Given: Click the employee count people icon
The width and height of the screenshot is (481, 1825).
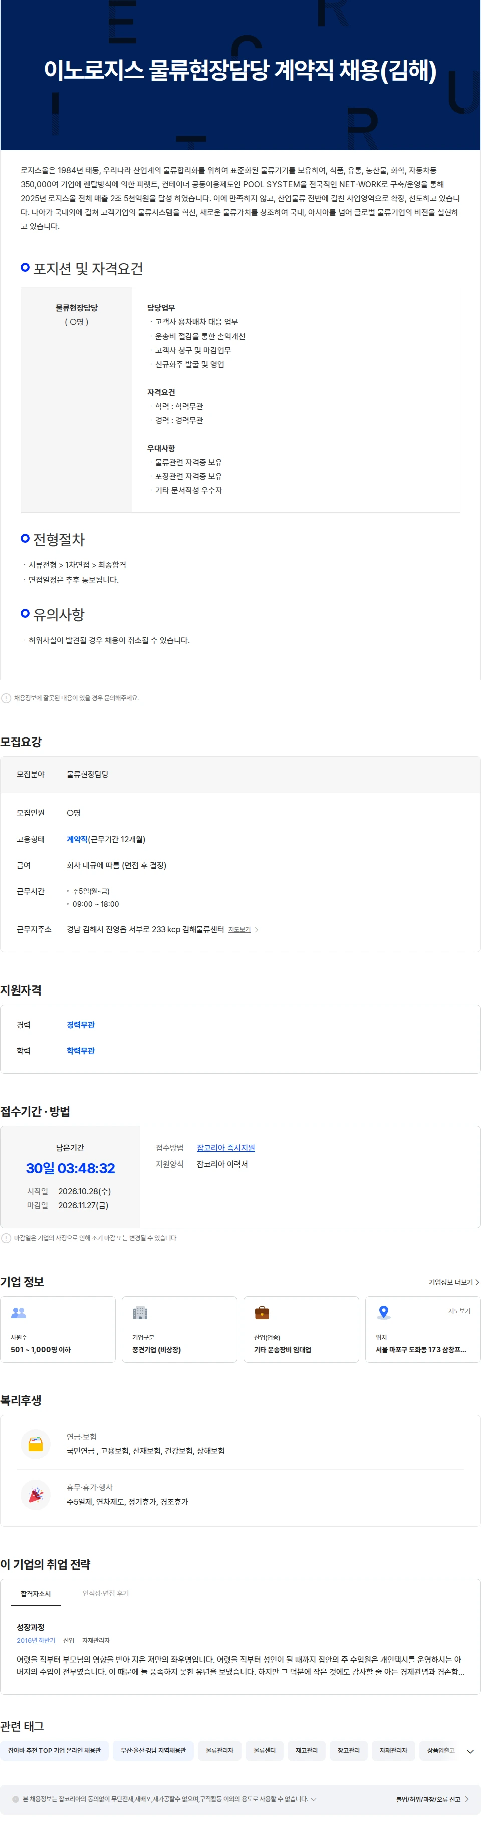Looking at the screenshot, I should coord(19,1313).
